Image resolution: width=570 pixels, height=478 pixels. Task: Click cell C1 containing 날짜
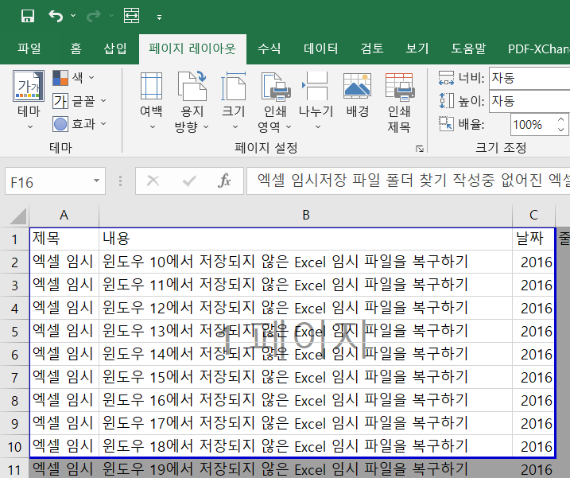[533, 239]
